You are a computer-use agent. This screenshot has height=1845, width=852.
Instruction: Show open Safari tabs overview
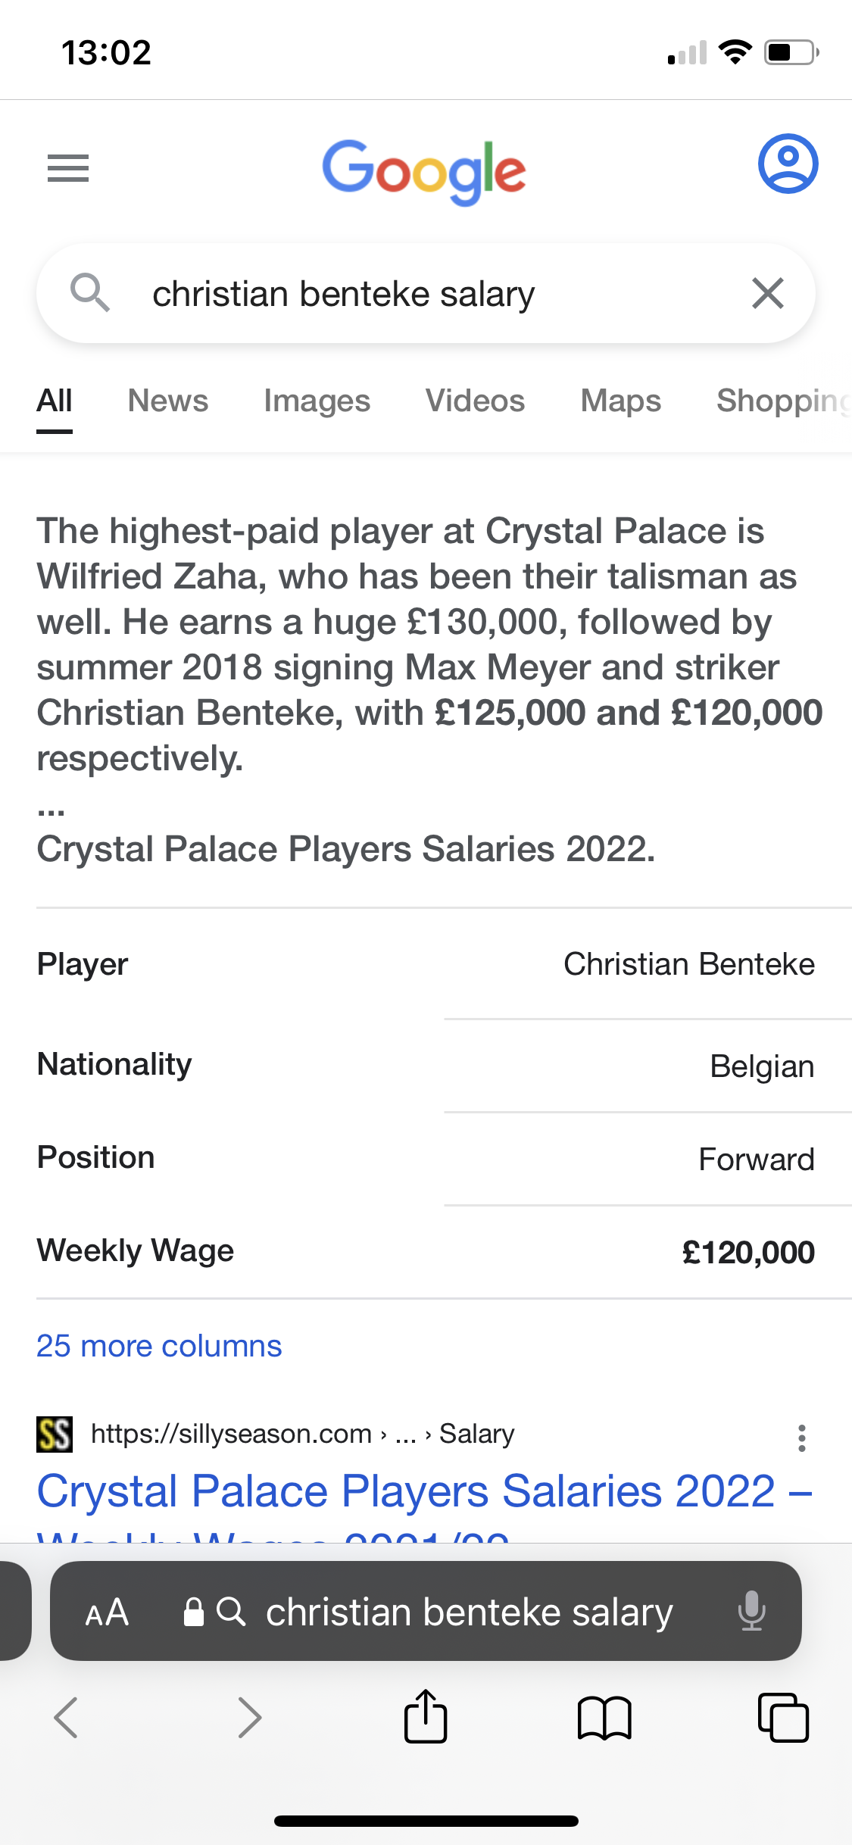[783, 1717]
